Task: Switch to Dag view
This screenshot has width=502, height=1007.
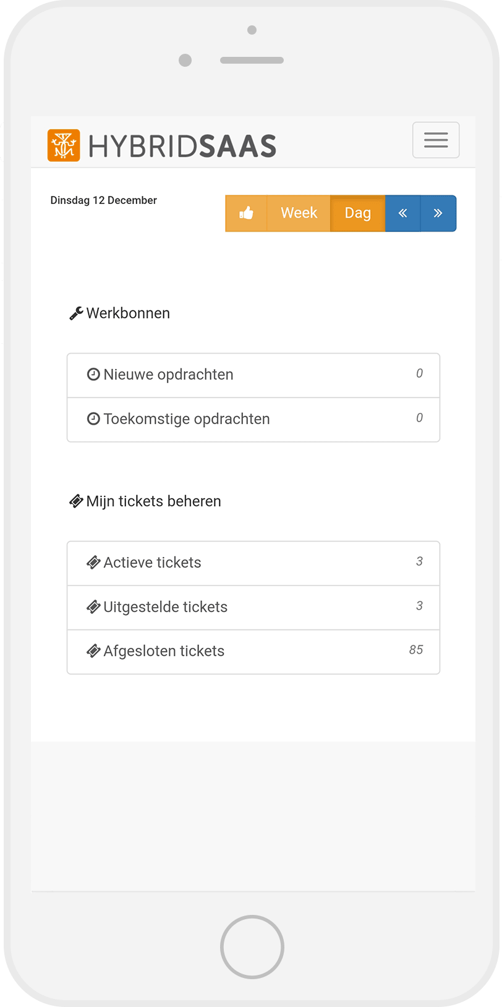Action: tap(357, 213)
